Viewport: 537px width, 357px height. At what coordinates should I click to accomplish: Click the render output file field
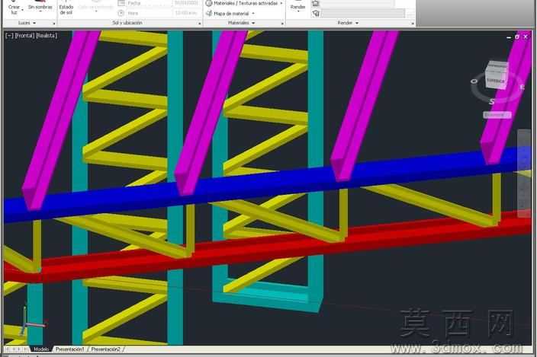[363, 14]
